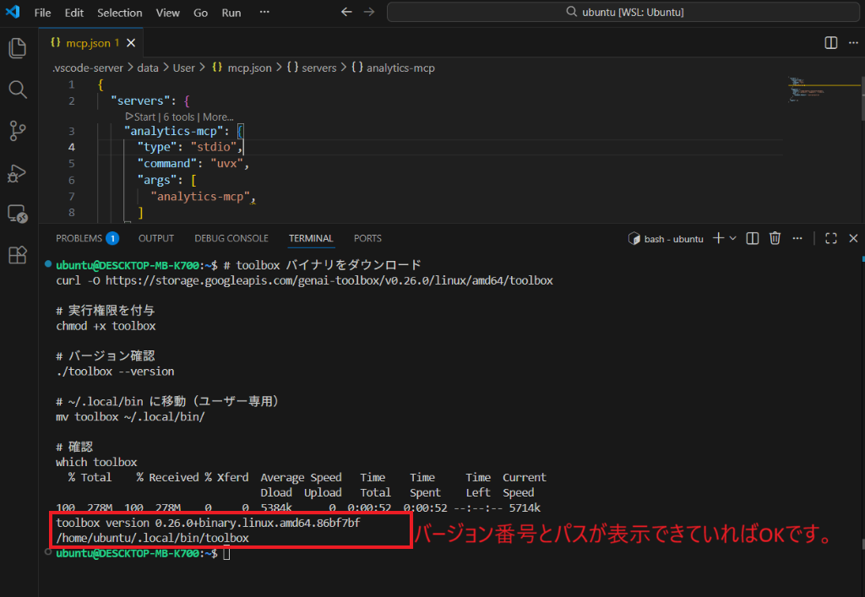Open the terminal launch profile dropdown arrow

[x=732, y=238]
